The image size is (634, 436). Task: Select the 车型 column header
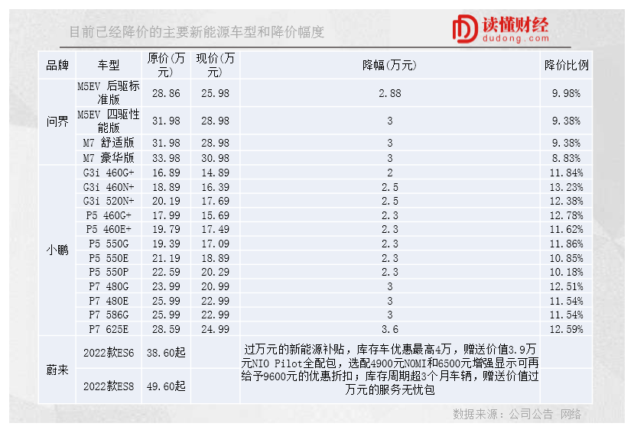coord(109,66)
